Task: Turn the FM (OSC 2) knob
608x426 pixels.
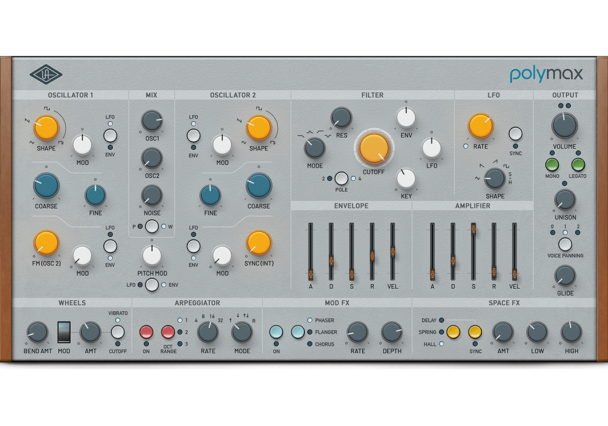Action: coord(46,243)
